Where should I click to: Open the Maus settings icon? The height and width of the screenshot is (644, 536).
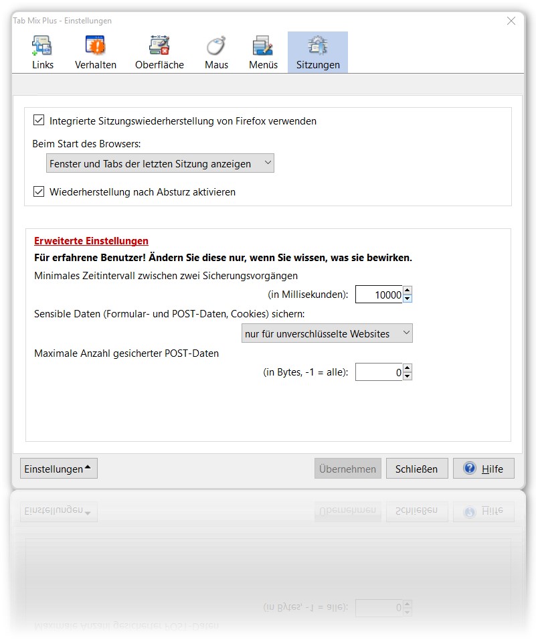pyautogui.click(x=216, y=45)
